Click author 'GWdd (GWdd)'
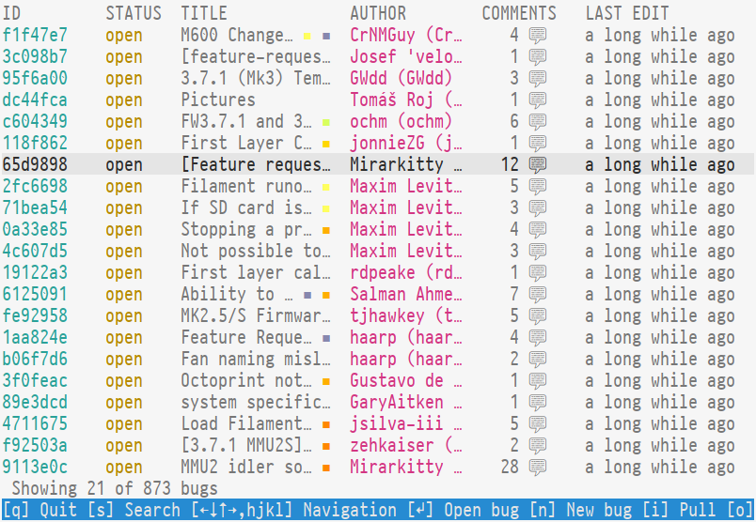This screenshot has width=756, height=522. [402, 79]
